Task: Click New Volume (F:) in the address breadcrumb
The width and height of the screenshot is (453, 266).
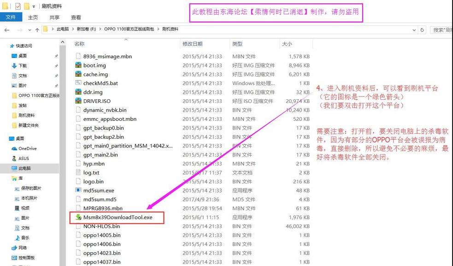Action: coord(86,29)
